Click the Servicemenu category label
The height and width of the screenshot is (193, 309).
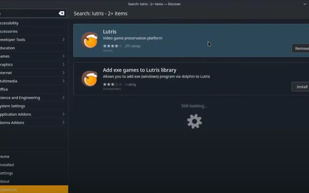click(112, 89)
